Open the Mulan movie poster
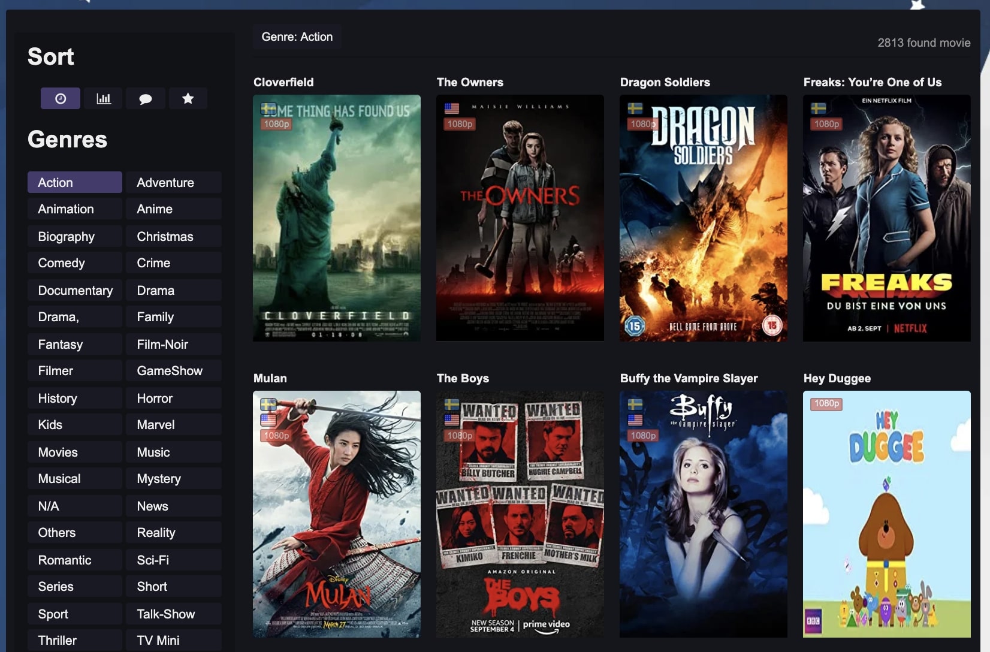Image resolution: width=990 pixels, height=652 pixels. pyautogui.click(x=337, y=514)
